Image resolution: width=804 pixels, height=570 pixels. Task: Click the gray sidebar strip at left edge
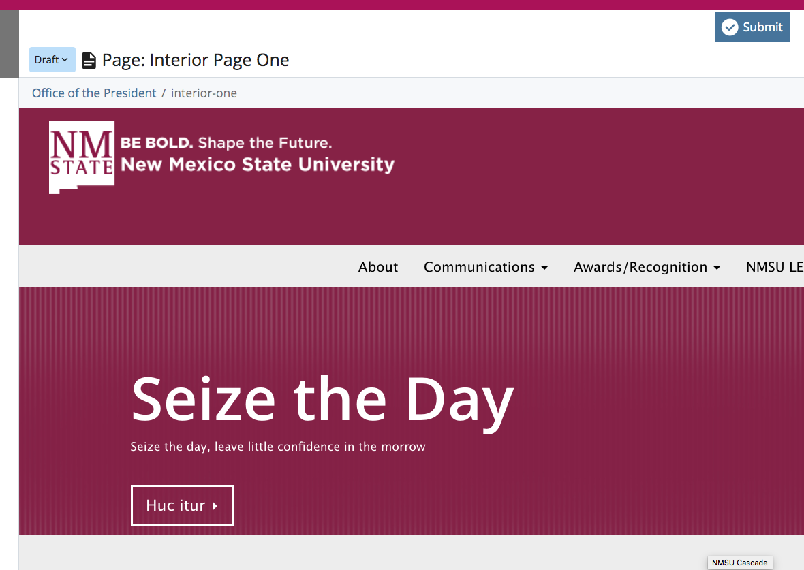pyautogui.click(x=9, y=44)
